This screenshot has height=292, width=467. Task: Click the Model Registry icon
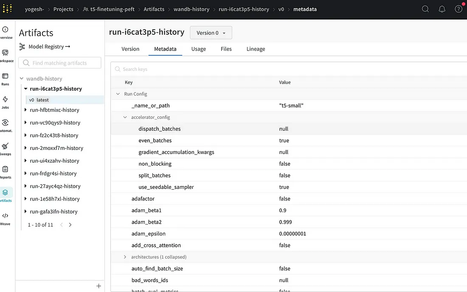pos(22,46)
